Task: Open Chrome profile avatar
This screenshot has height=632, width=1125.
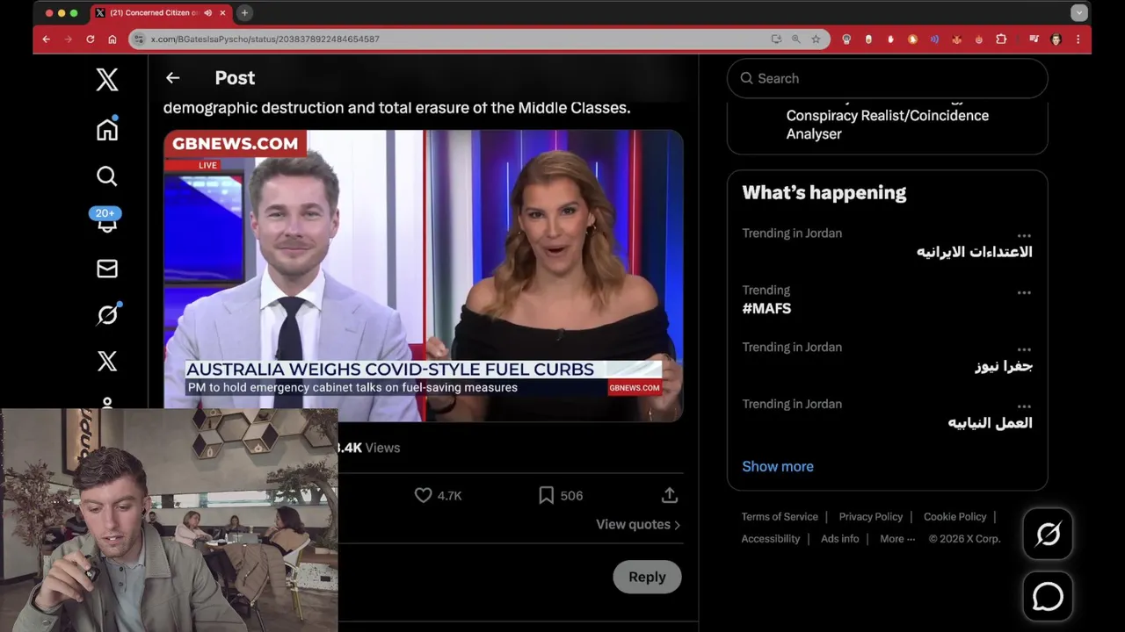Action: click(1056, 39)
